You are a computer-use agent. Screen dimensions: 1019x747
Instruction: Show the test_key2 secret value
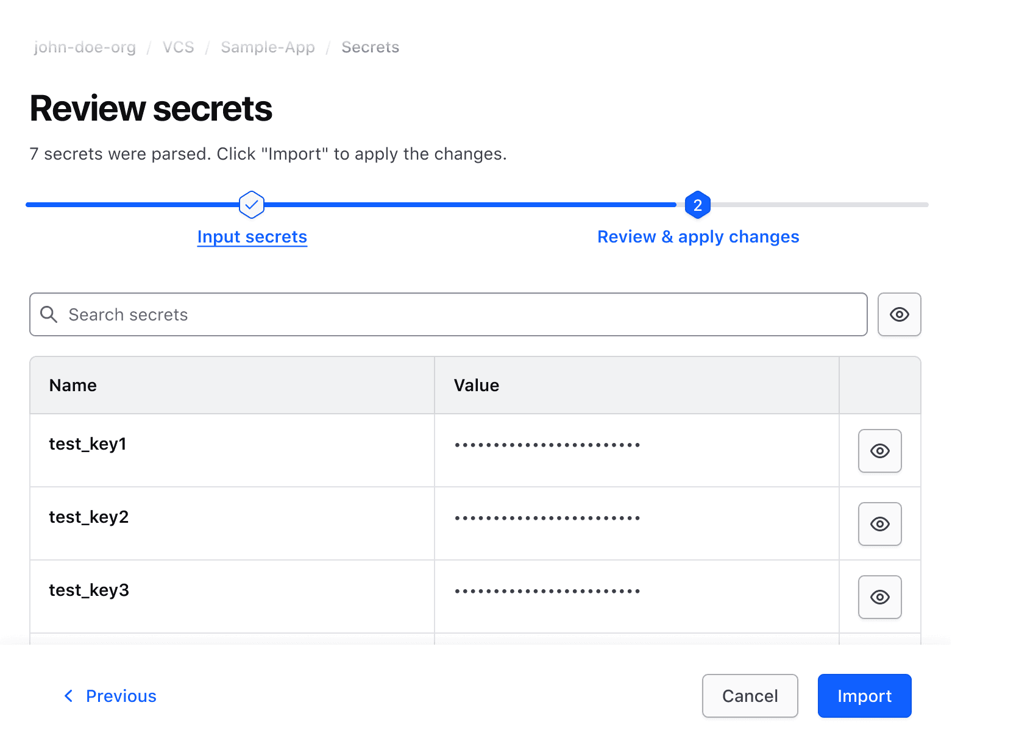[879, 524]
